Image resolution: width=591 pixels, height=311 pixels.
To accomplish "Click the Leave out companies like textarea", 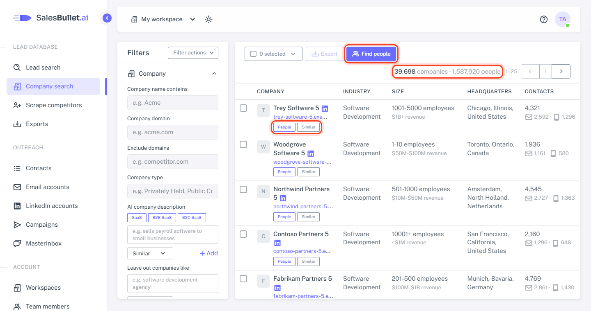I will pos(173,284).
